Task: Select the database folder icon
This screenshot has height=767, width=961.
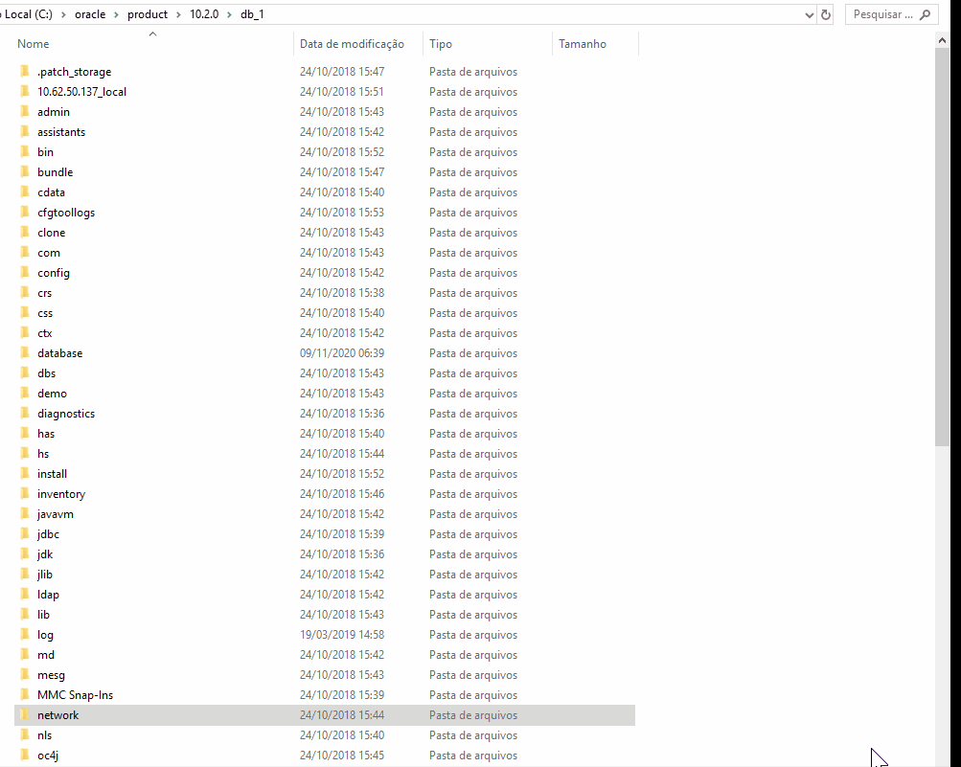Action: tap(25, 353)
